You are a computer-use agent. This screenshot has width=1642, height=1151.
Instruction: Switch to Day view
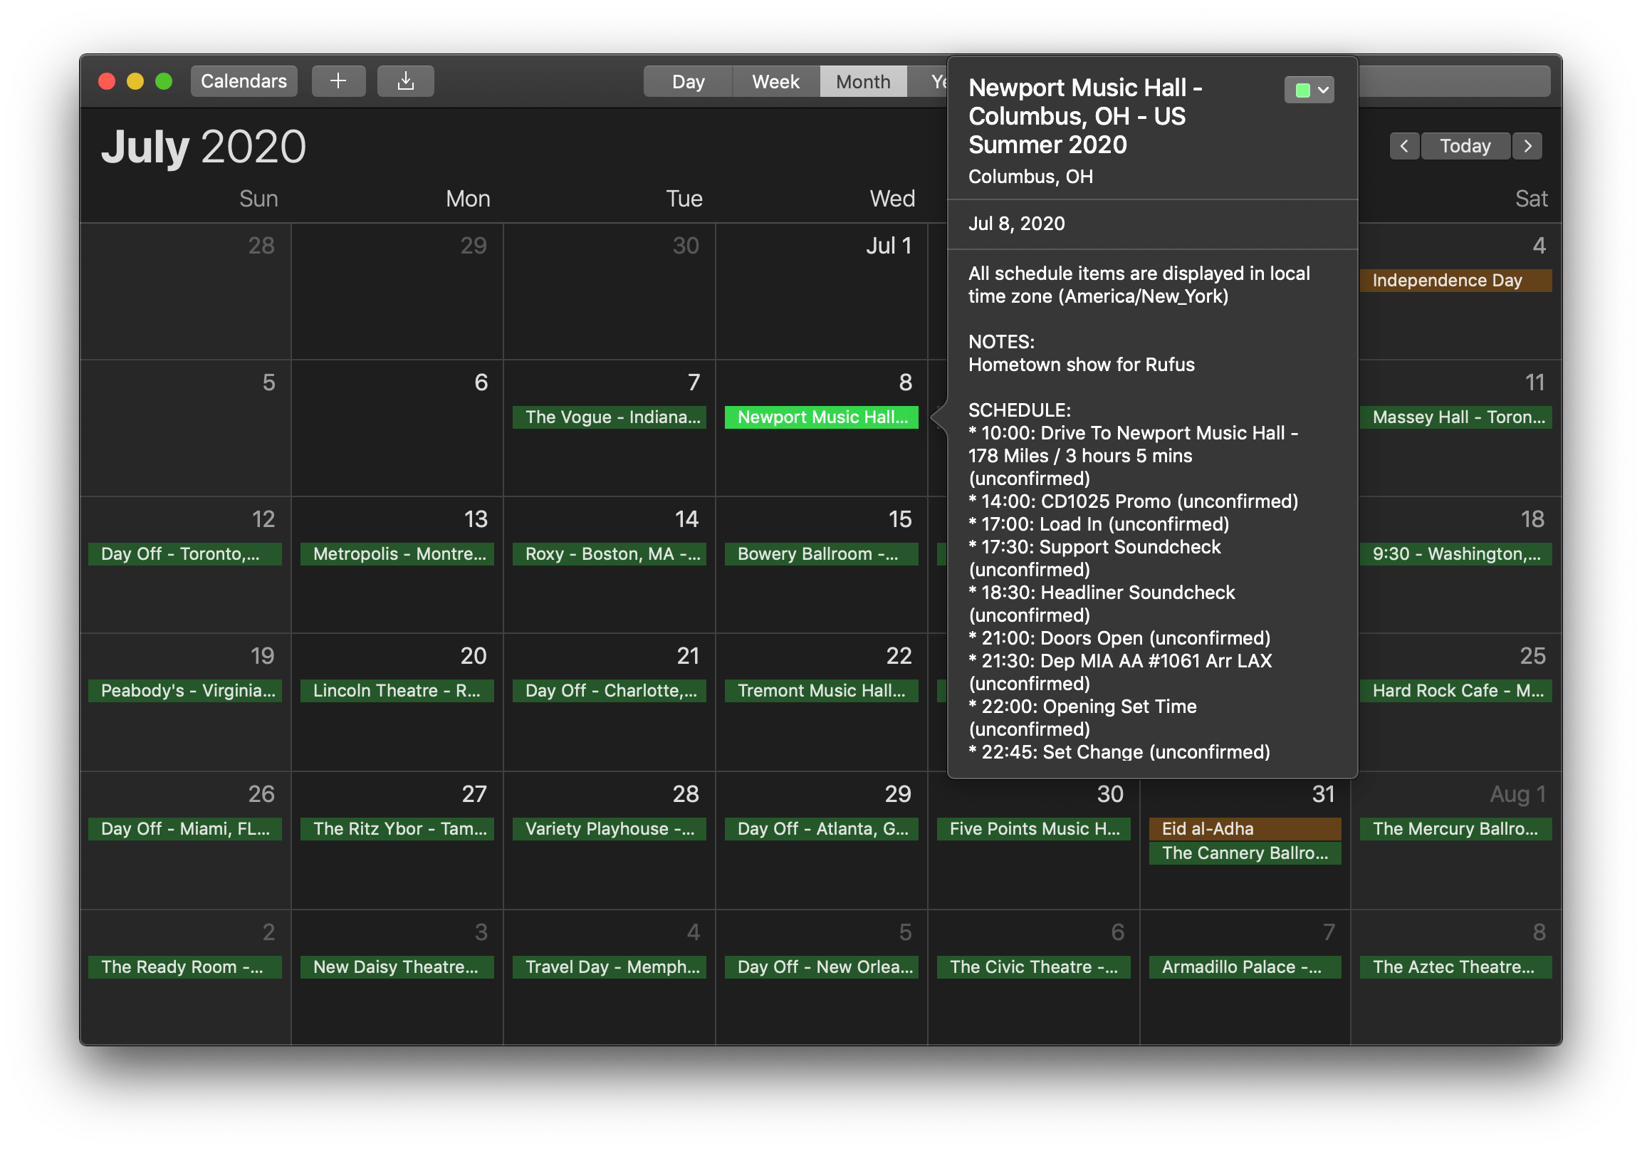click(x=688, y=81)
